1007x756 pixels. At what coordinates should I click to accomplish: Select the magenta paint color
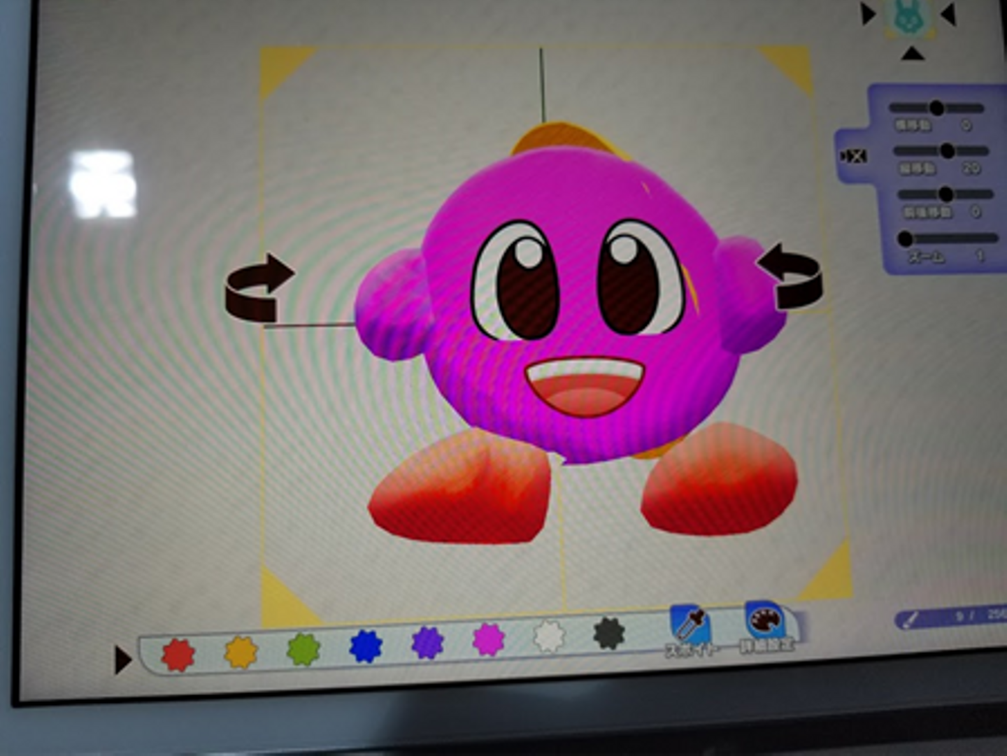click(489, 639)
